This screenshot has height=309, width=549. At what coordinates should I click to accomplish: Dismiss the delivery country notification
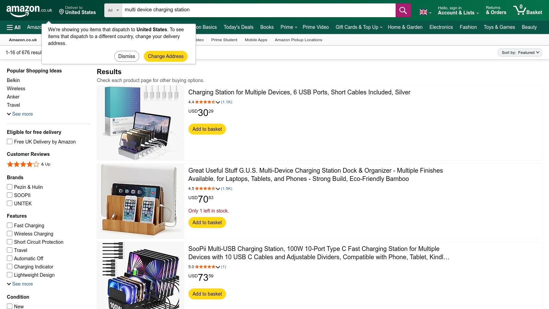pyautogui.click(x=126, y=56)
